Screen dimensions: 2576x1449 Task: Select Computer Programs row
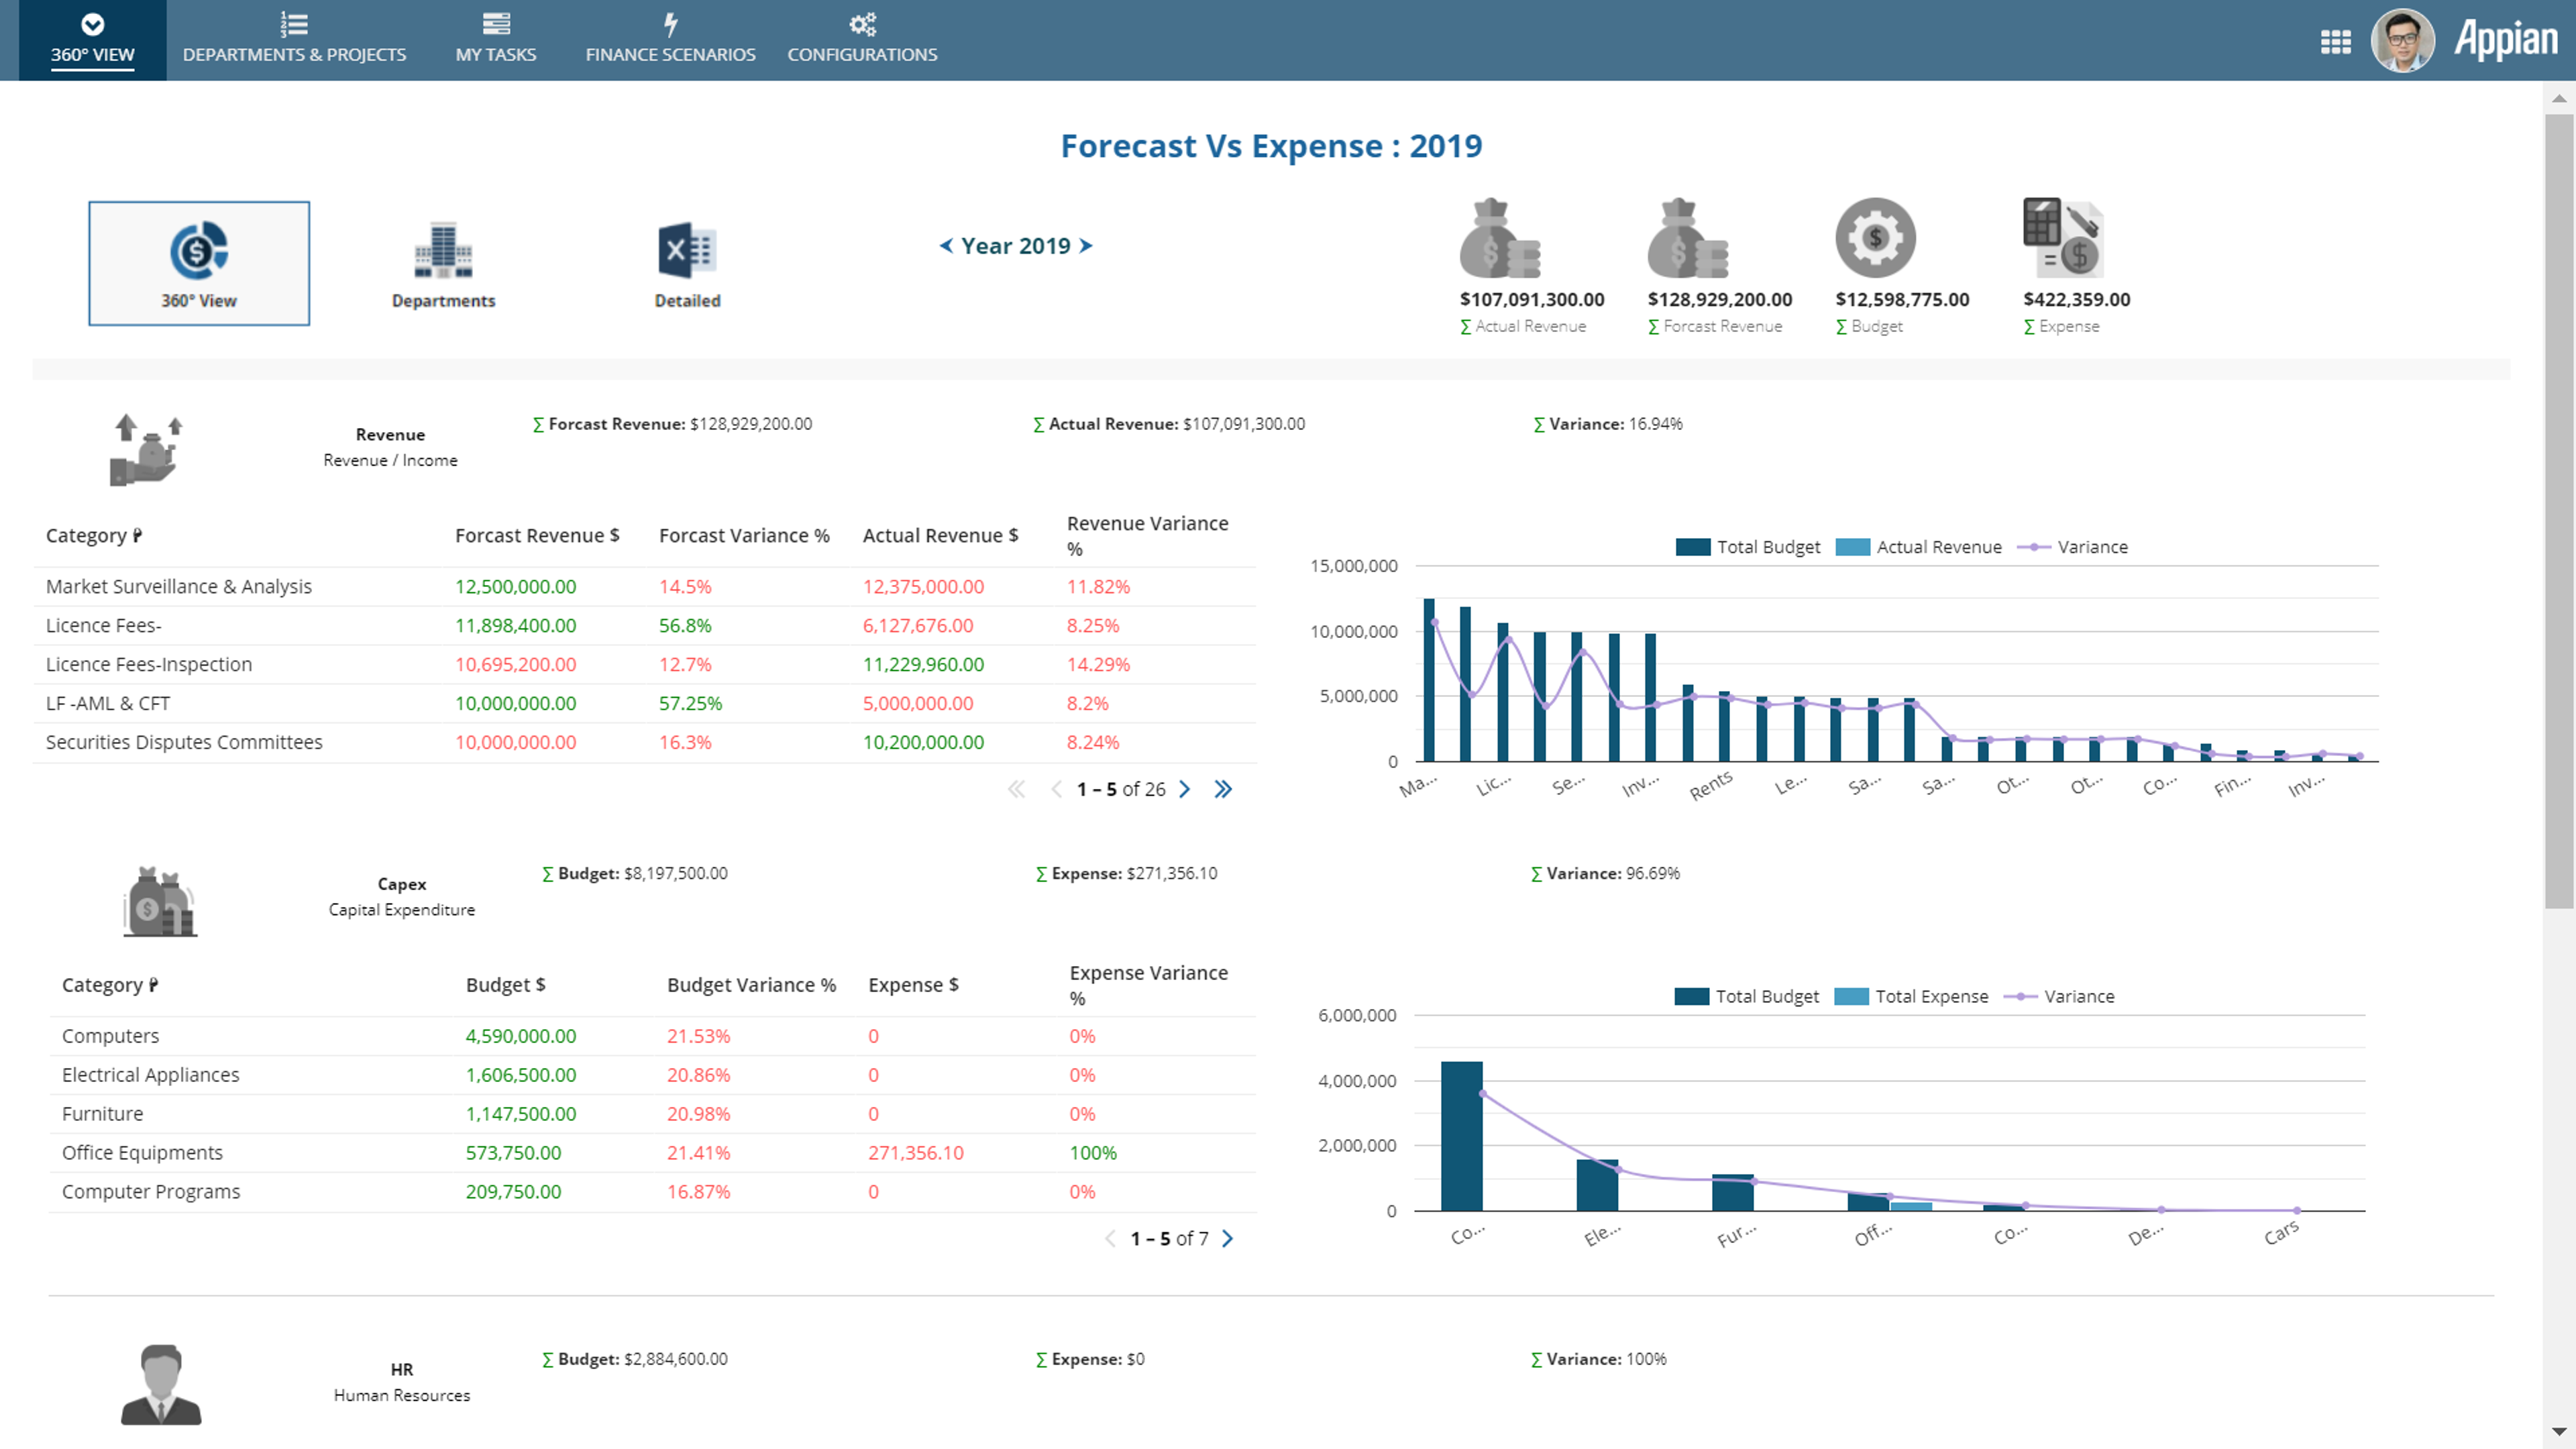click(x=653, y=1193)
